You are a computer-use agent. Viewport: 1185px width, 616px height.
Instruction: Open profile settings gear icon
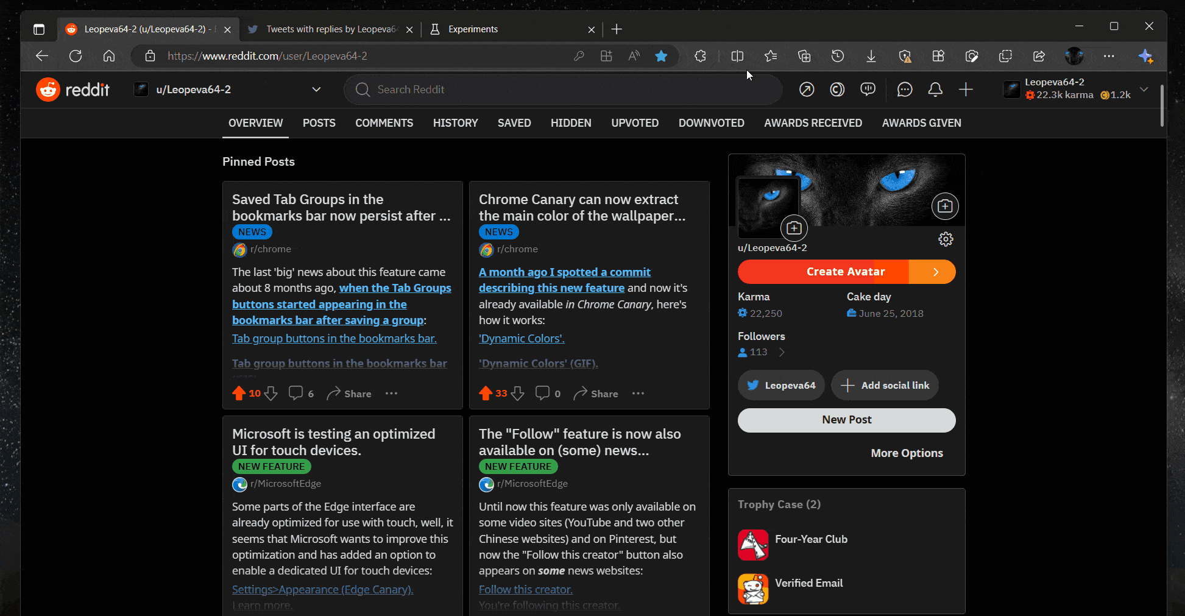point(946,239)
